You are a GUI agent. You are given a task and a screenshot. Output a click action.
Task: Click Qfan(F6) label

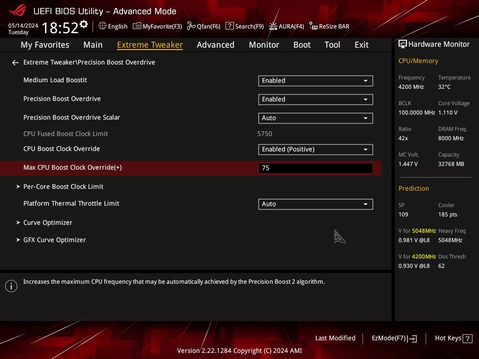click(x=209, y=26)
